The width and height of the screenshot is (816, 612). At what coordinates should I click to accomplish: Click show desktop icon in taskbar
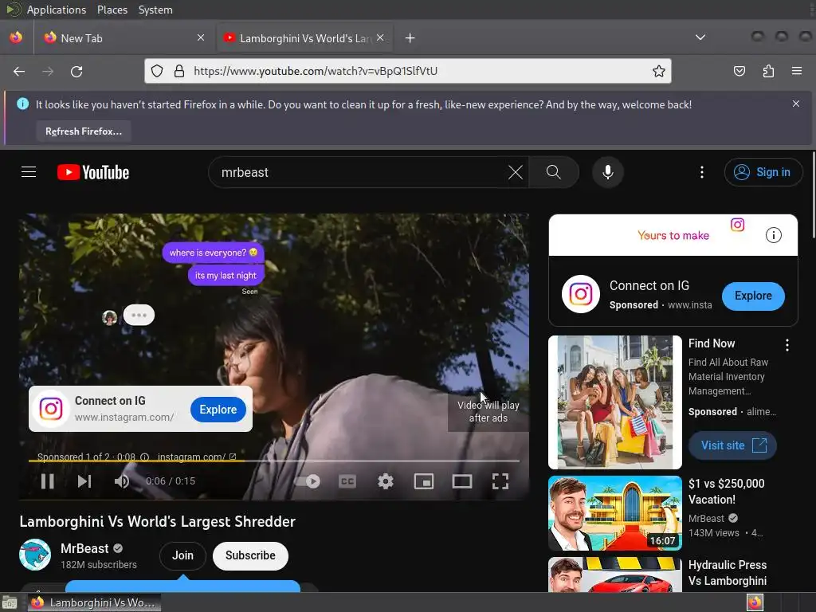[10, 603]
